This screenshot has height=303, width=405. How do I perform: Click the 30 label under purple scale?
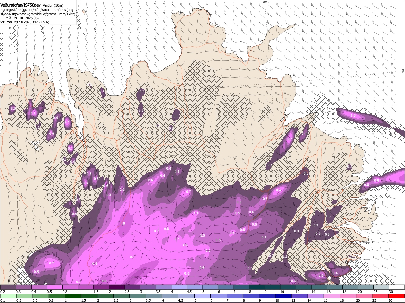[x=391, y=292]
